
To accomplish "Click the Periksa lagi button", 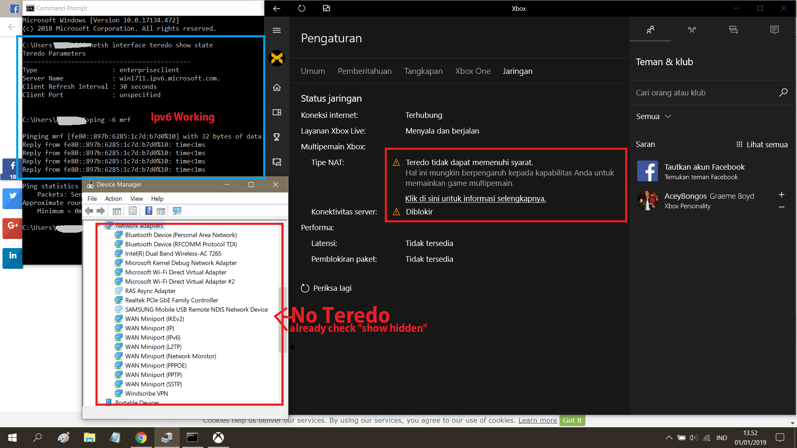I will click(x=326, y=288).
